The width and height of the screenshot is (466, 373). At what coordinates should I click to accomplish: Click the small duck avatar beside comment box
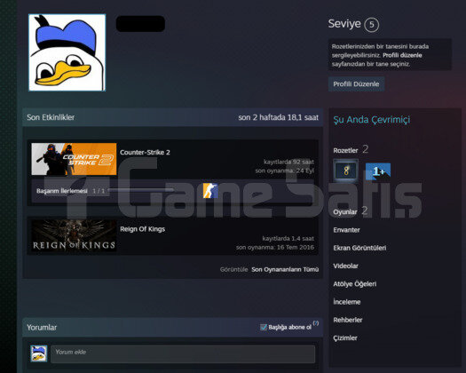[39, 353]
